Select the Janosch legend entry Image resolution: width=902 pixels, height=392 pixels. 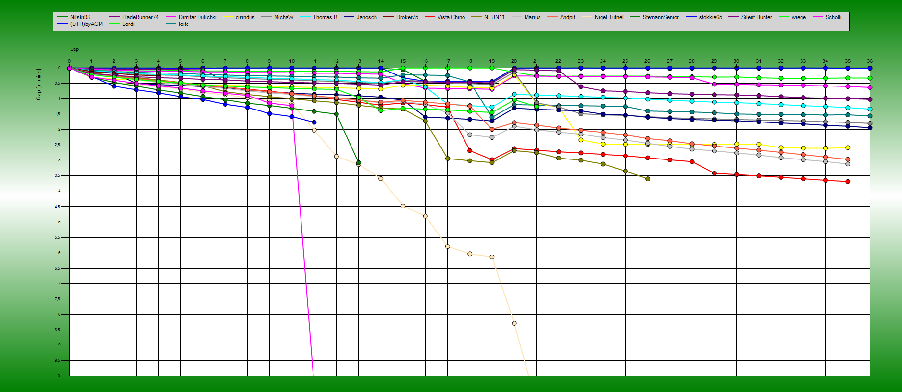[x=361, y=17]
